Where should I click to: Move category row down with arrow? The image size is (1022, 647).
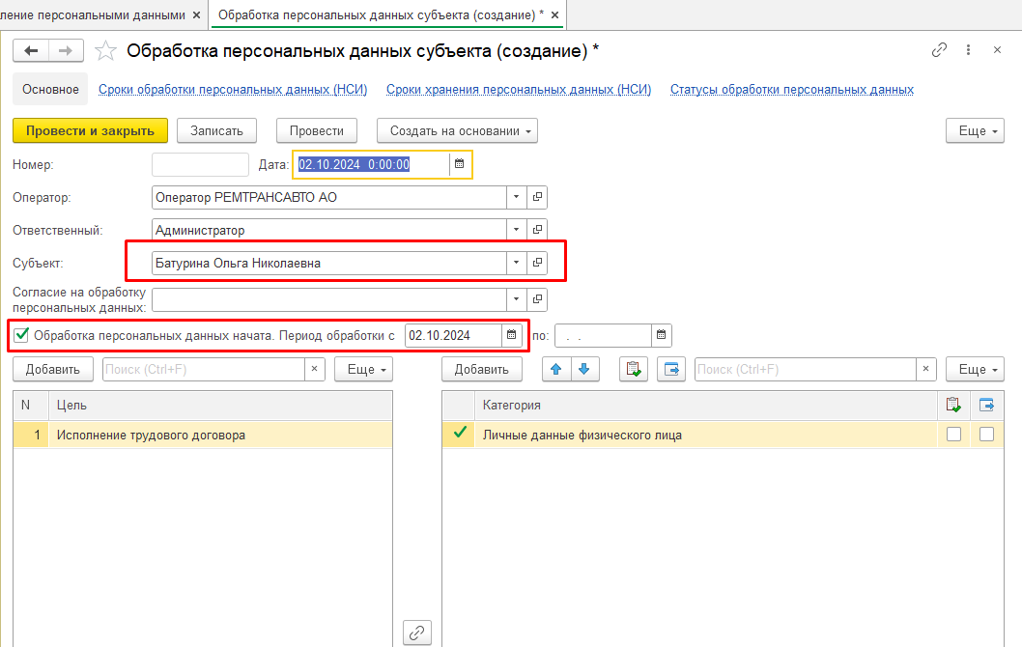[583, 369]
